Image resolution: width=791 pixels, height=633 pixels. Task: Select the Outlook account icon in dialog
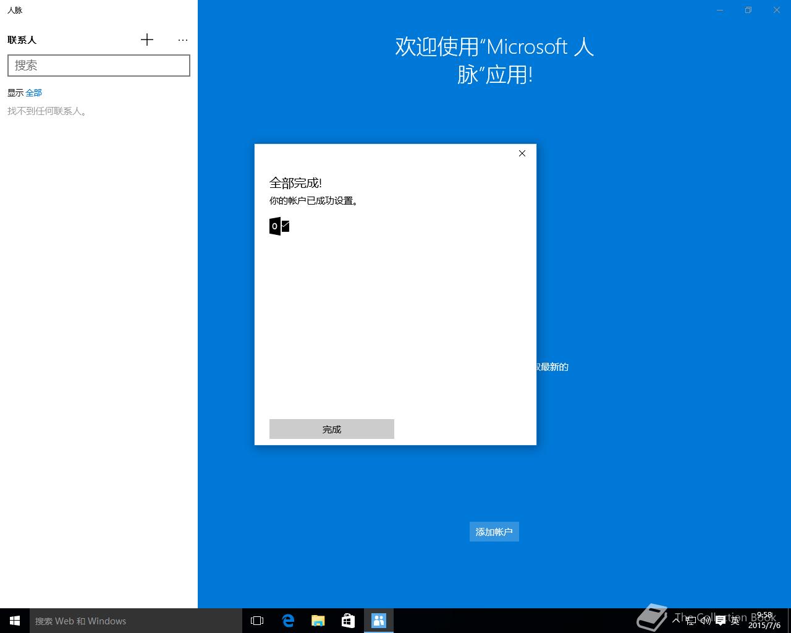tap(279, 226)
